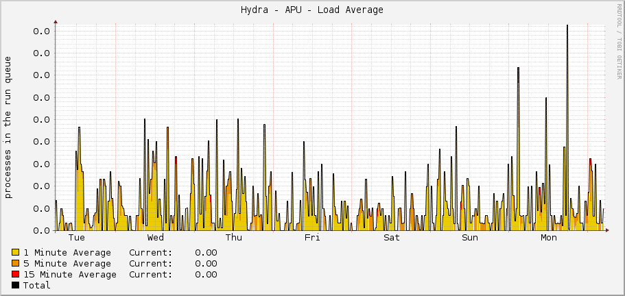Click the 15 Minute Average current value 0.00

click(x=206, y=275)
